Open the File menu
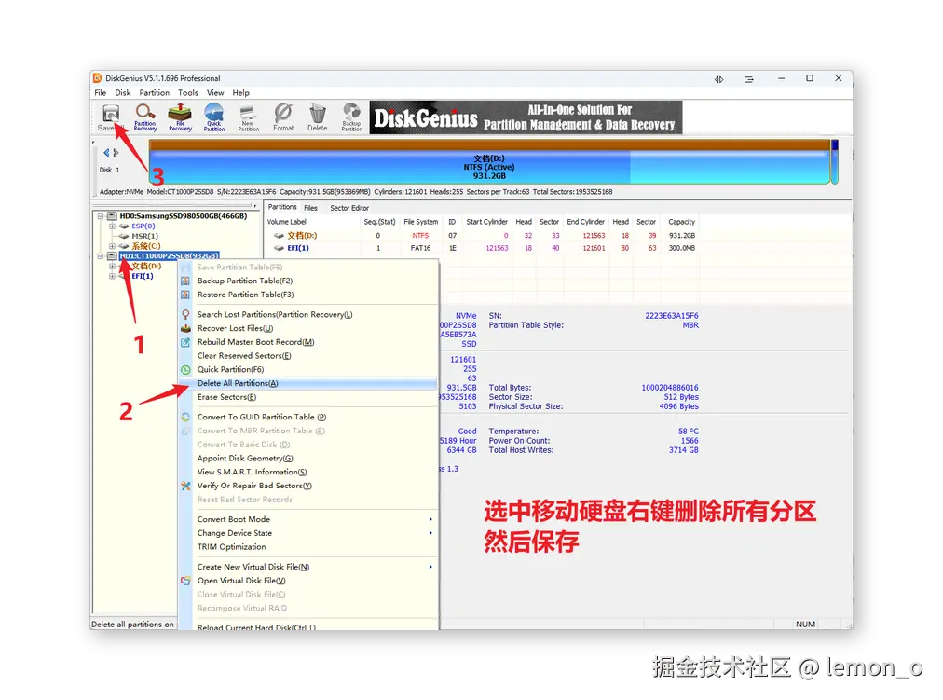943x700 pixels. click(101, 93)
